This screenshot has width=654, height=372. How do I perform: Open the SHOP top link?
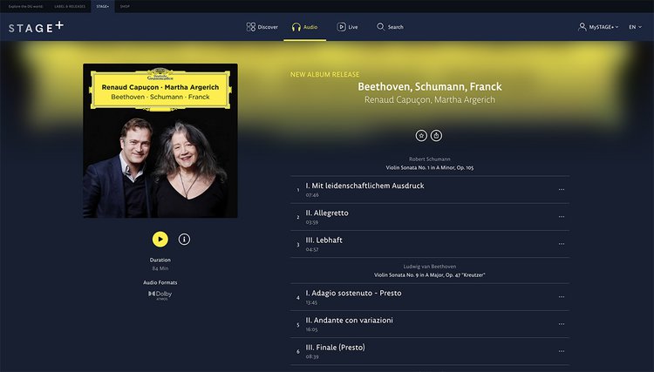pos(125,6)
